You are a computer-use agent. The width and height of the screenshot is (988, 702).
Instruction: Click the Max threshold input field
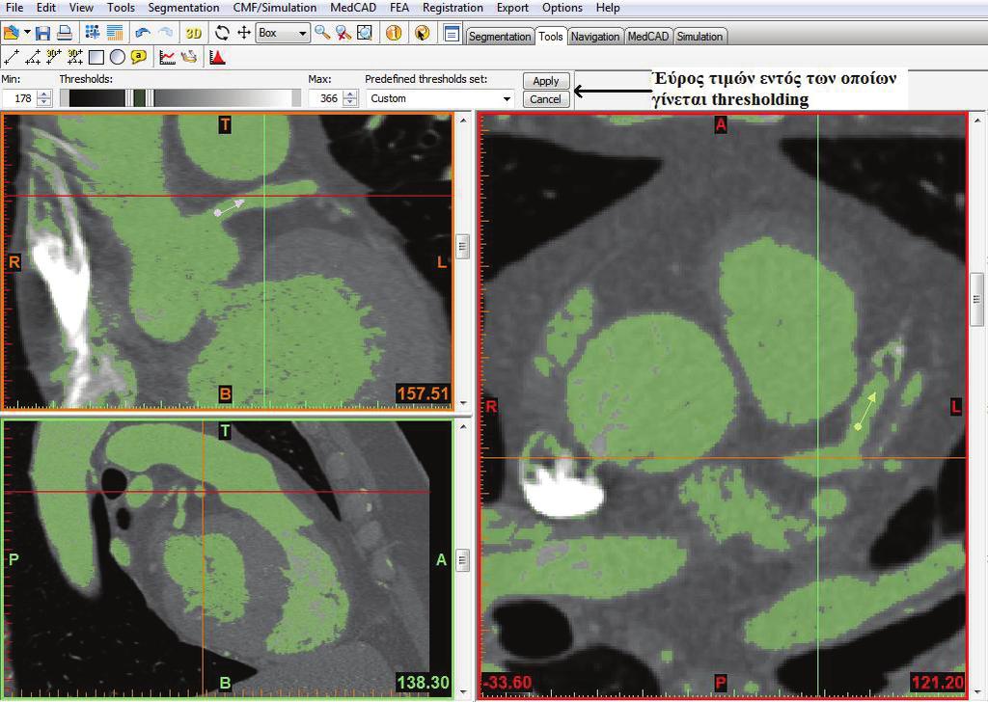(326, 98)
